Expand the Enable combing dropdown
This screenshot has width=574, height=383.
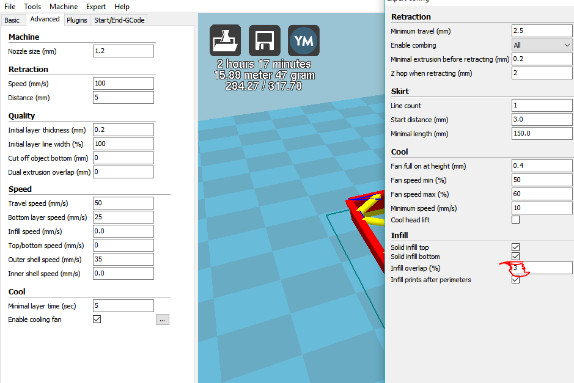tap(542, 45)
